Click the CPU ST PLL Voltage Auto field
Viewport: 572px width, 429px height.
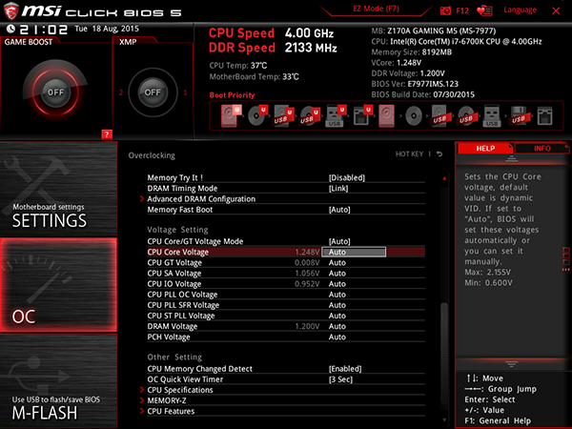click(337, 316)
